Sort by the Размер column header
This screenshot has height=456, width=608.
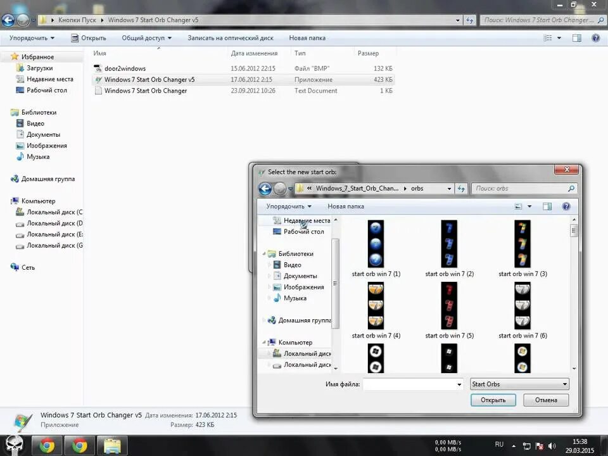tap(368, 53)
